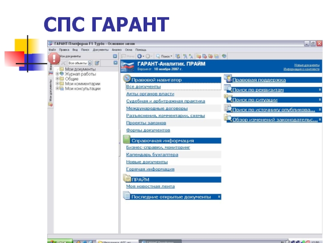This screenshot has width=324, height=243.
Task: Open the Документы menu
Action: [x=100, y=50]
